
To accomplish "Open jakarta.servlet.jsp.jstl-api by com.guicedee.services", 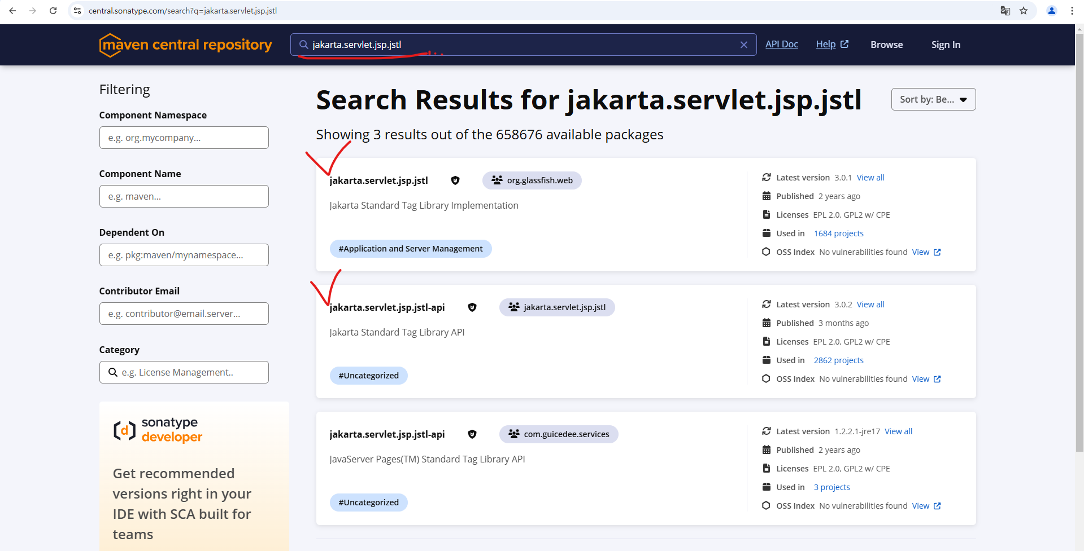I will (387, 434).
